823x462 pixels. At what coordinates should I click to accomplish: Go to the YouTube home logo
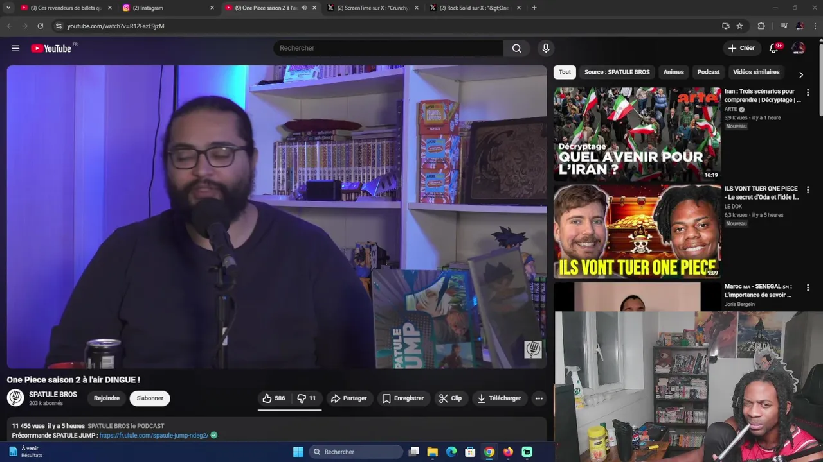pos(51,48)
